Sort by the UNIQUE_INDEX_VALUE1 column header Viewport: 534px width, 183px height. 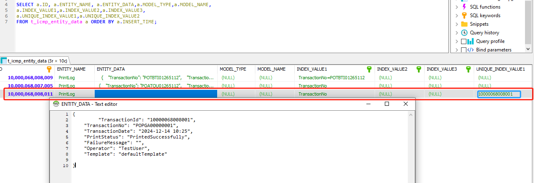(503, 69)
